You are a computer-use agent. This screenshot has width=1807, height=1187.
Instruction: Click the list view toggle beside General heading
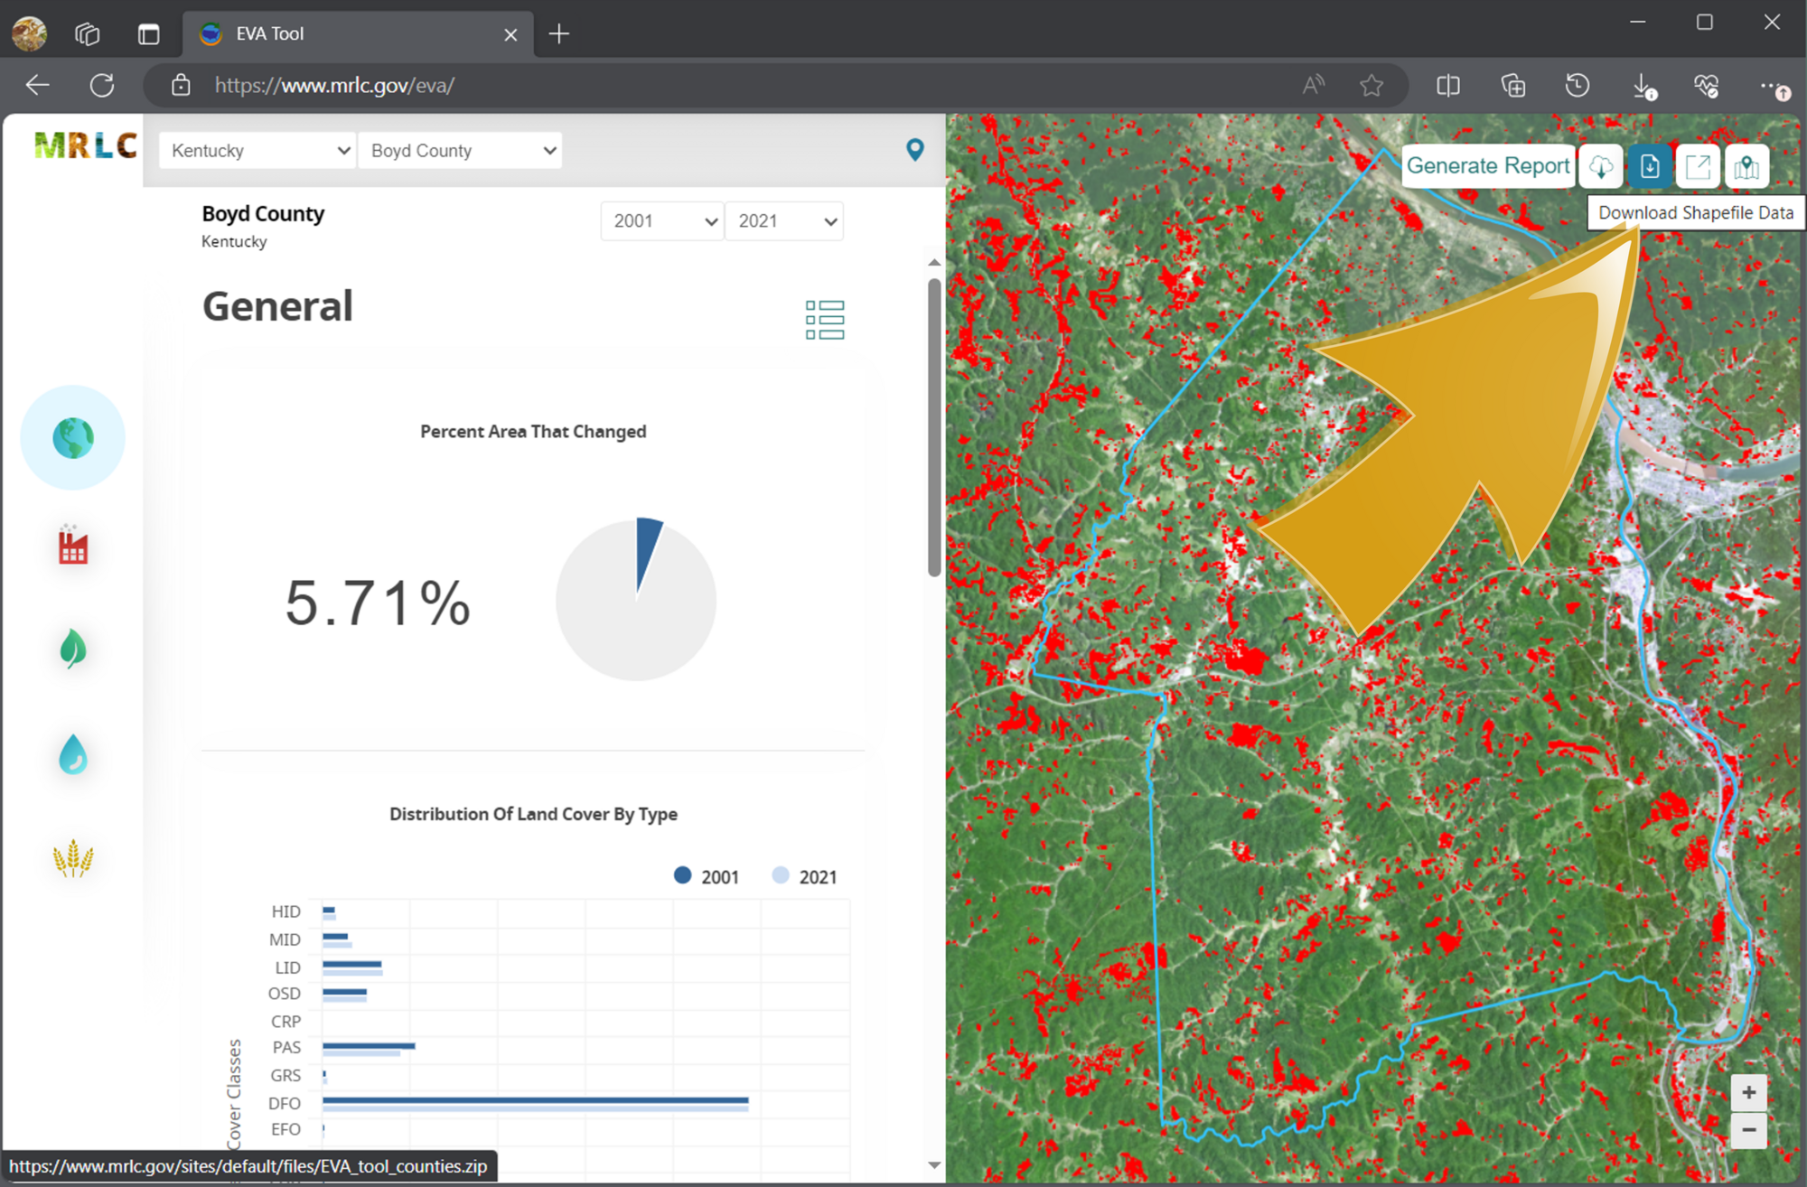click(x=823, y=319)
